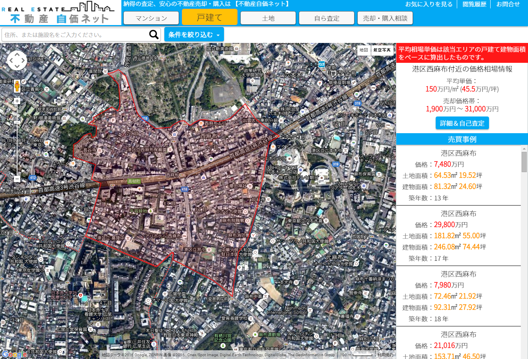Click the 7,980万円 listing price
Image resolution: width=528 pixels, height=359 pixels.
click(449, 285)
